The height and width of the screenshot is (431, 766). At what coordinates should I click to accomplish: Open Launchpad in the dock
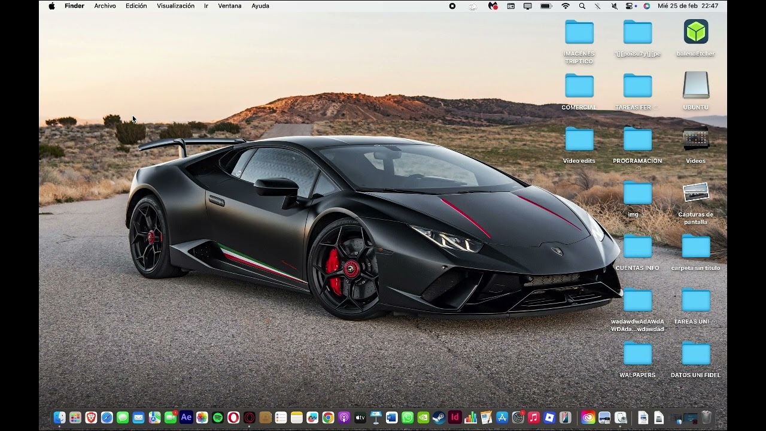click(x=75, y=417)
